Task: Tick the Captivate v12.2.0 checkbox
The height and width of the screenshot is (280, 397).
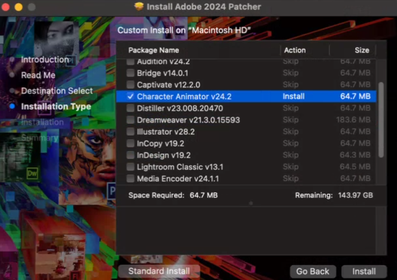Action: [x=131, y=85]
